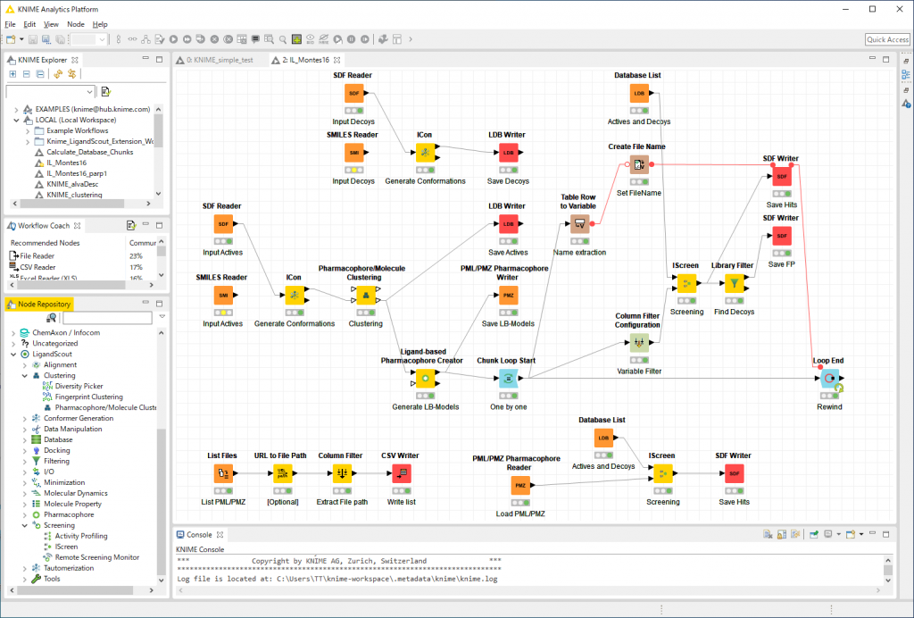The width and height of the screenshot is (914, 618).
Task: Select the Chunk Loop Start node
Action: point(508,379)
